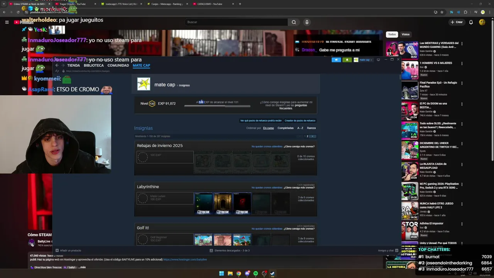Sort badges by Completadas
Image resolution: width=494 pixels, height=278 pixels.
click(286, 128)
